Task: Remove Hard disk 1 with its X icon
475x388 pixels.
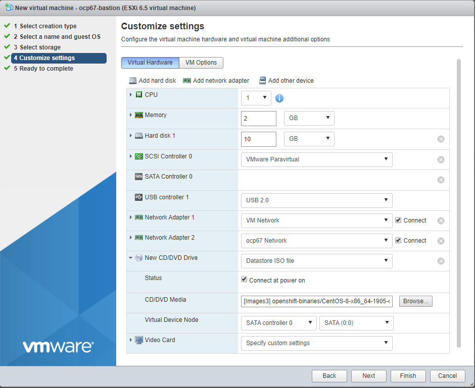Action: pyautogui.click(x=441, y=139)
